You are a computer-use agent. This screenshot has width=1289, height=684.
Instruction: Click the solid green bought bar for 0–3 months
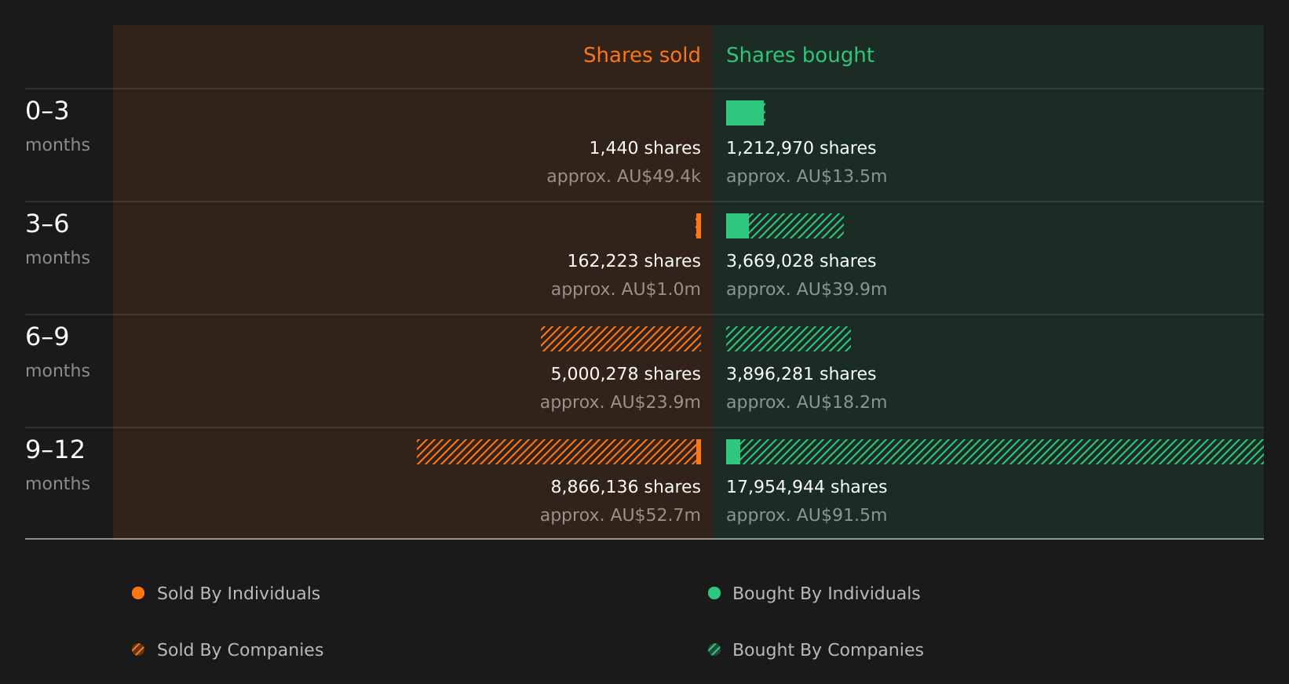744,113
